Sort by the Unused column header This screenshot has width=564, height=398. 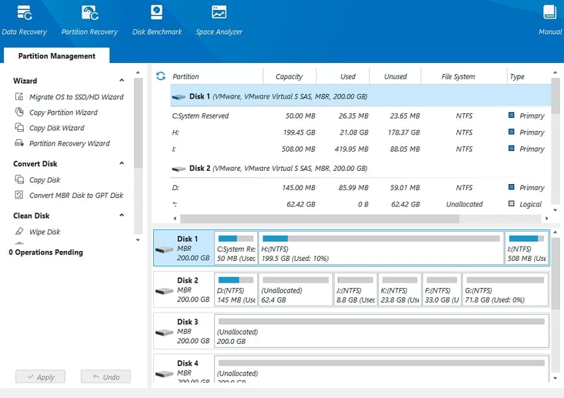tap(395, 76)
